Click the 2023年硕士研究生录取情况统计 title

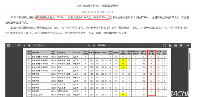(98, 6)
